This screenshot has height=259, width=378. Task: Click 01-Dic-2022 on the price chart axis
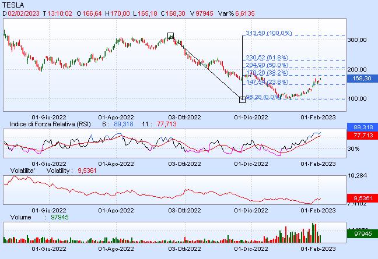point(251,118)
